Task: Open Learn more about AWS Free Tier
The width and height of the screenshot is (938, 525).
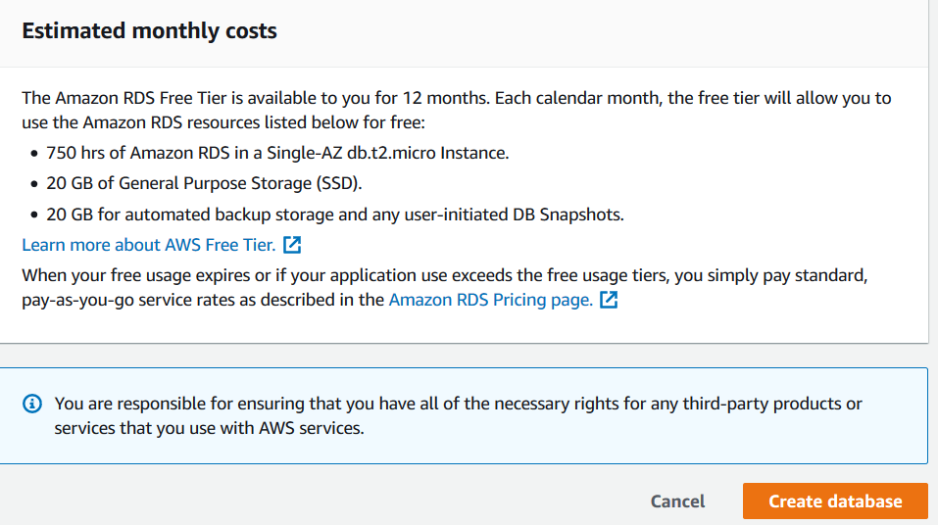Action: [148, 245]
